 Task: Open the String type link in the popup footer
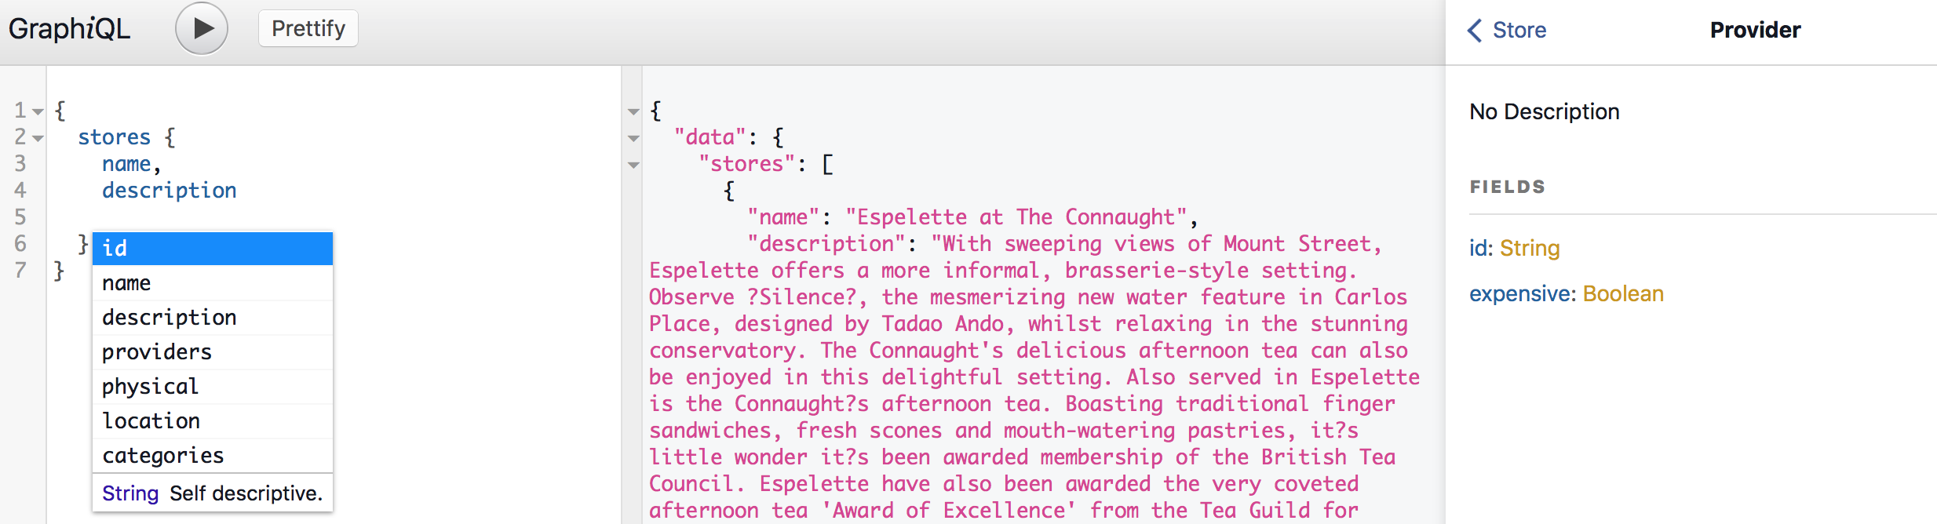tap(130, 493)
